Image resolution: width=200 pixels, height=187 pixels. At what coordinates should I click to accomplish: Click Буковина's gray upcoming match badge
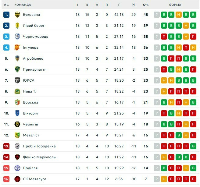(156, 15)
